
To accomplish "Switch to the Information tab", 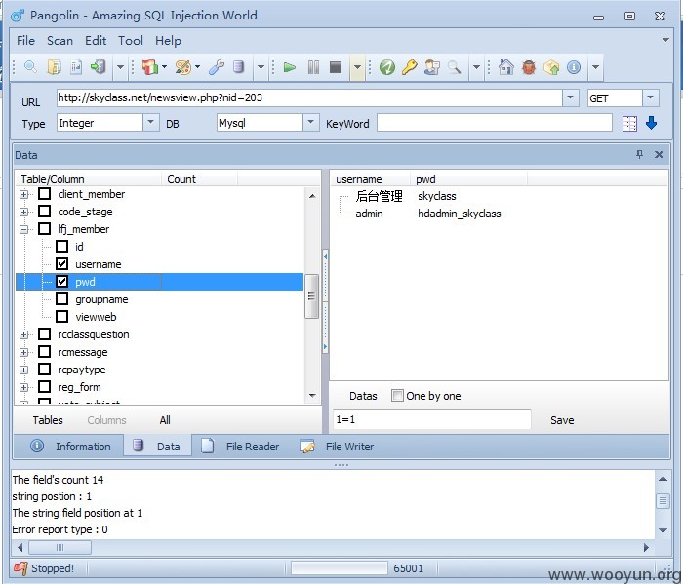I will (69, 447).
